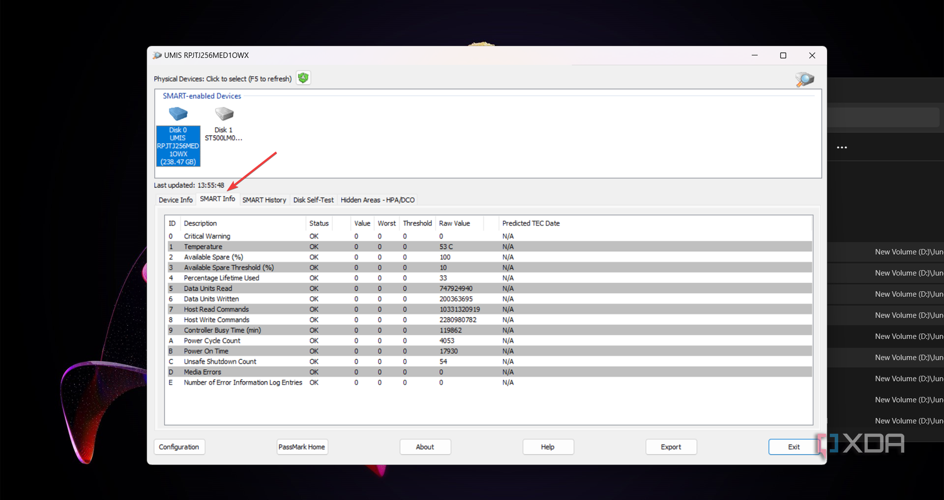Click the Configuration button
Viewport: 944px width, 500px height.
point(179,447)
